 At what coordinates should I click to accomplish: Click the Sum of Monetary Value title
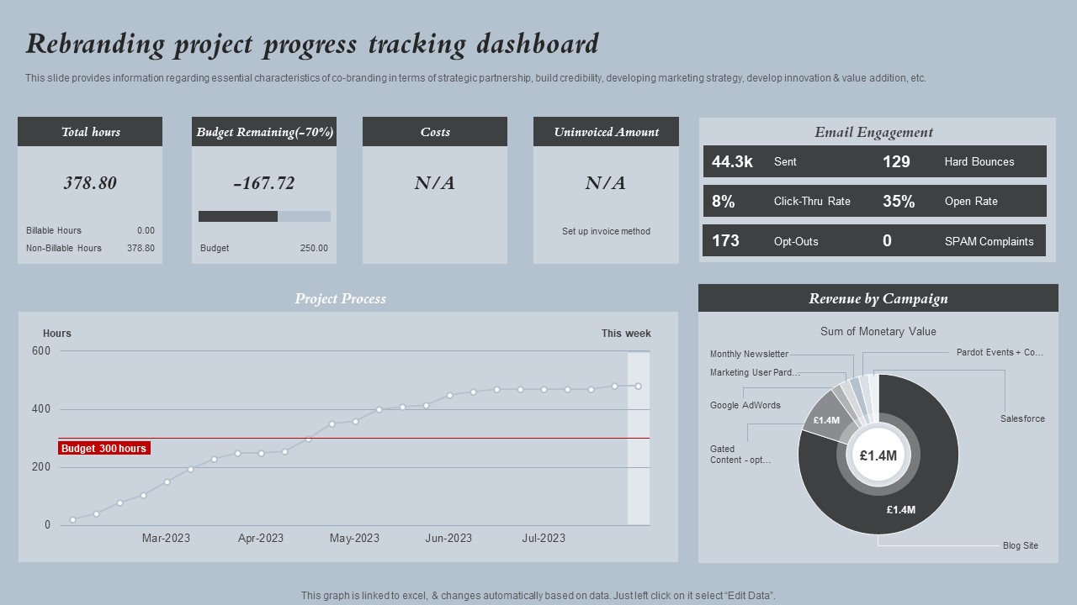(878, 332)
